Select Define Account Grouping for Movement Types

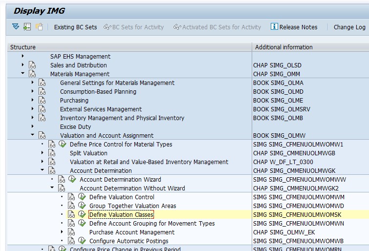pos(152,224)
